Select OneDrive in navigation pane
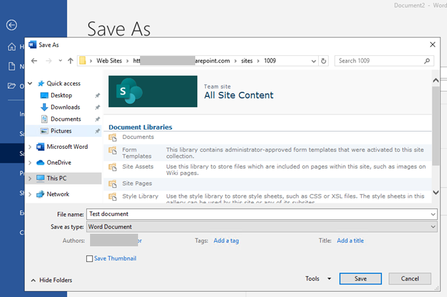447x297 pixels. pos(59,163)
